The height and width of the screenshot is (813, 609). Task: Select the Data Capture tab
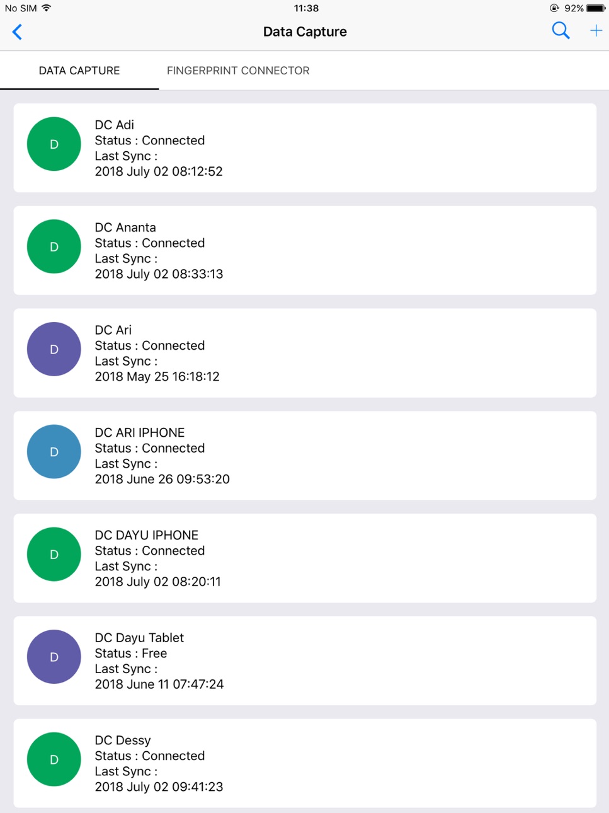coord(79,71)
